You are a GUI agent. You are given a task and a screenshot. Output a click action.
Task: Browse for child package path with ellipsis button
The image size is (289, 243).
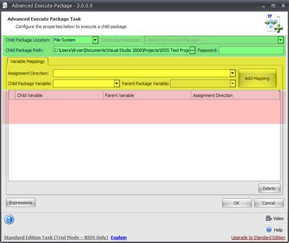pos(192,50)
